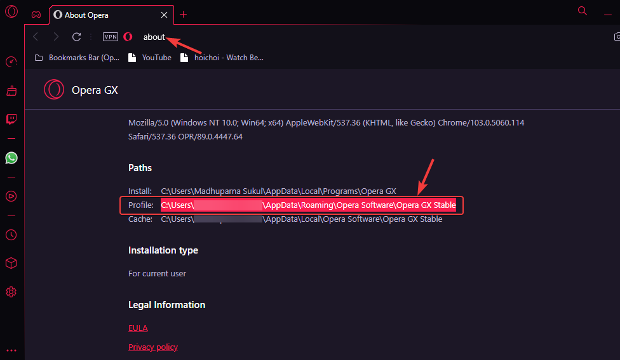620x360 pixels.
Task: Click the Install path text
Action: point(278,191)
